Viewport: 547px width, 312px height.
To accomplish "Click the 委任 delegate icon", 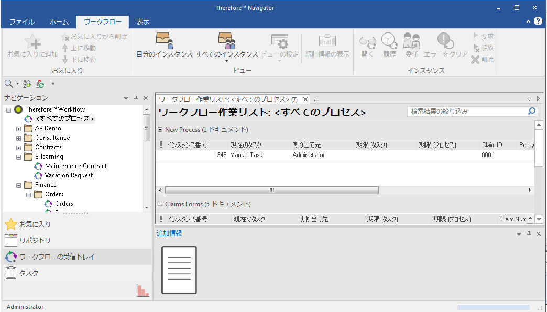I will click(412, 41).
